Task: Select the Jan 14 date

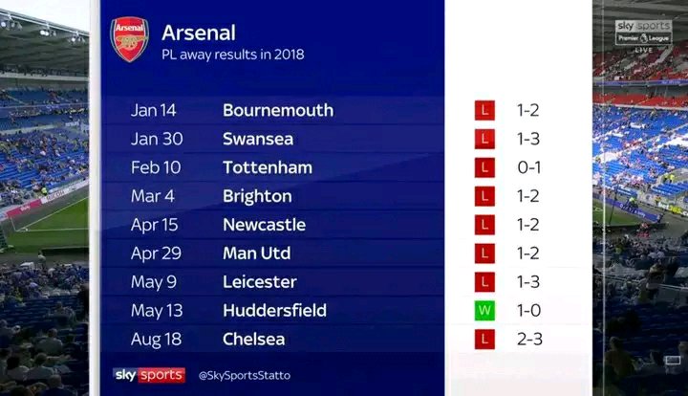Action: [x=153, y=110]
